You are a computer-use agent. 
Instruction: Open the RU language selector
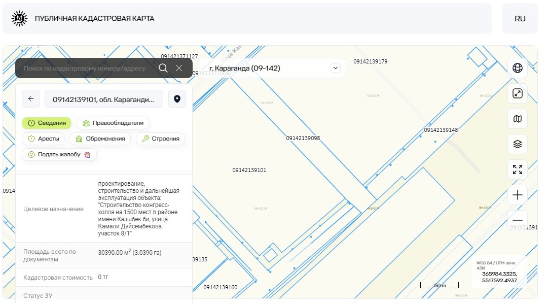(x=520, y=19)
